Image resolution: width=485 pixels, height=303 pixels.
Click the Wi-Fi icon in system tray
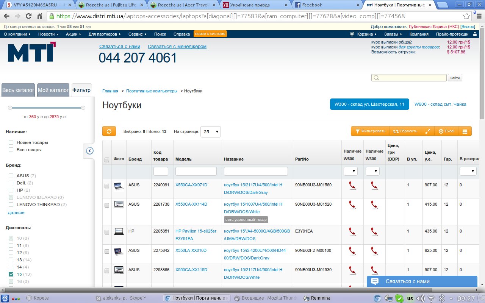[430, 298]
